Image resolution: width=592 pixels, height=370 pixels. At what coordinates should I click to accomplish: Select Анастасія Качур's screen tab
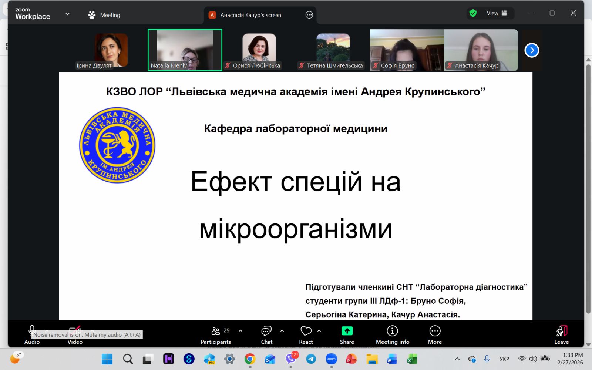point(250,15)
